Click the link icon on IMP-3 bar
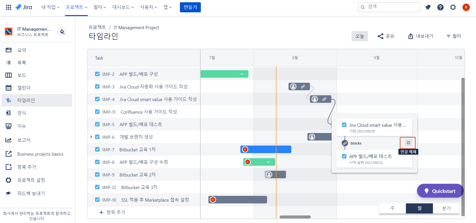Image resolution: width=476 pixels, height=223 pixels. point(303,86)
